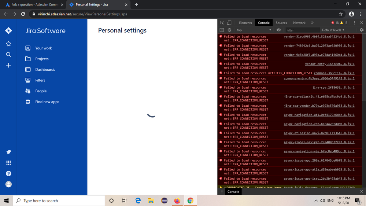Switch to the Sources tab in DevTools

point(281,23)
